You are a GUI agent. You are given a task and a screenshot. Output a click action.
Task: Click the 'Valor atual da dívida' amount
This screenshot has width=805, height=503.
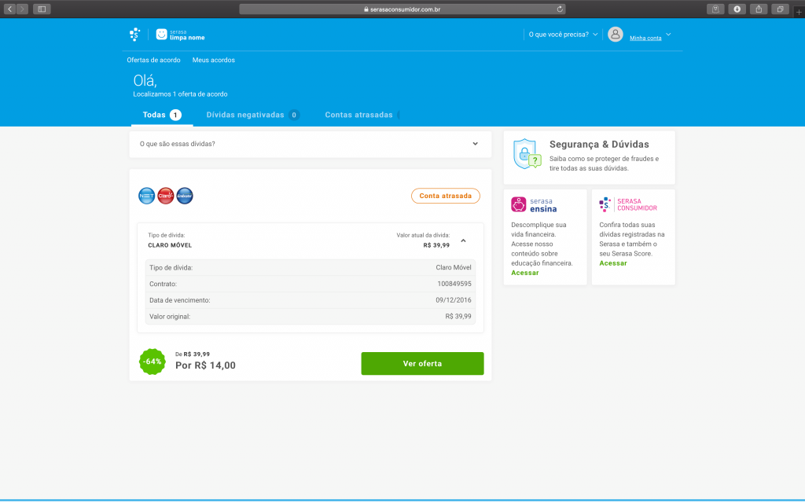(436, 245)
